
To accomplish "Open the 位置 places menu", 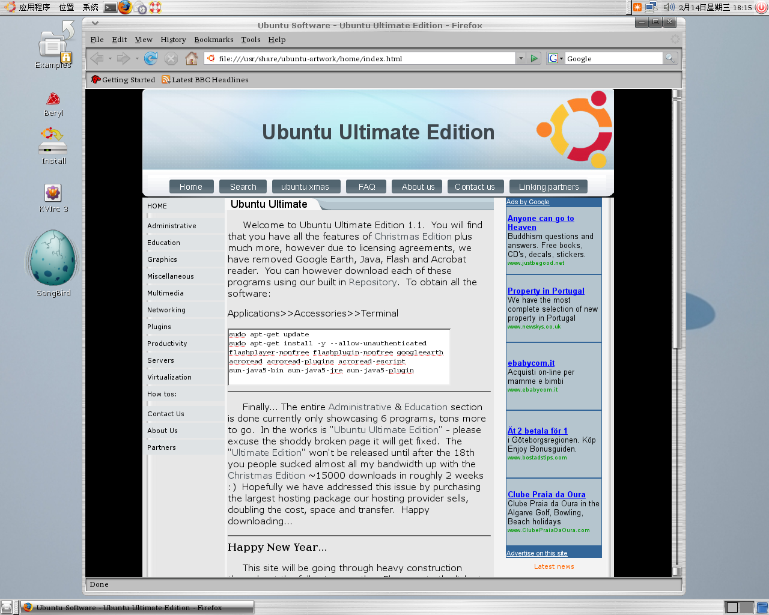I will [x=67, y=7].
